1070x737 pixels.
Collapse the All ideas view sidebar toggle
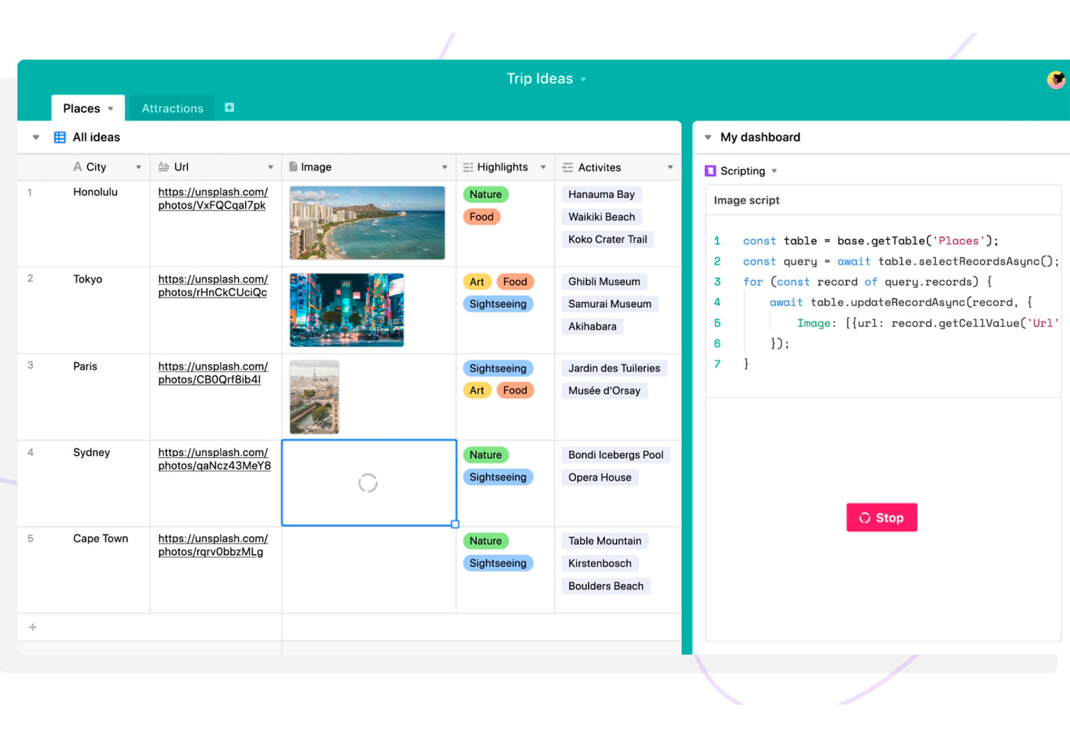(36, 137)
